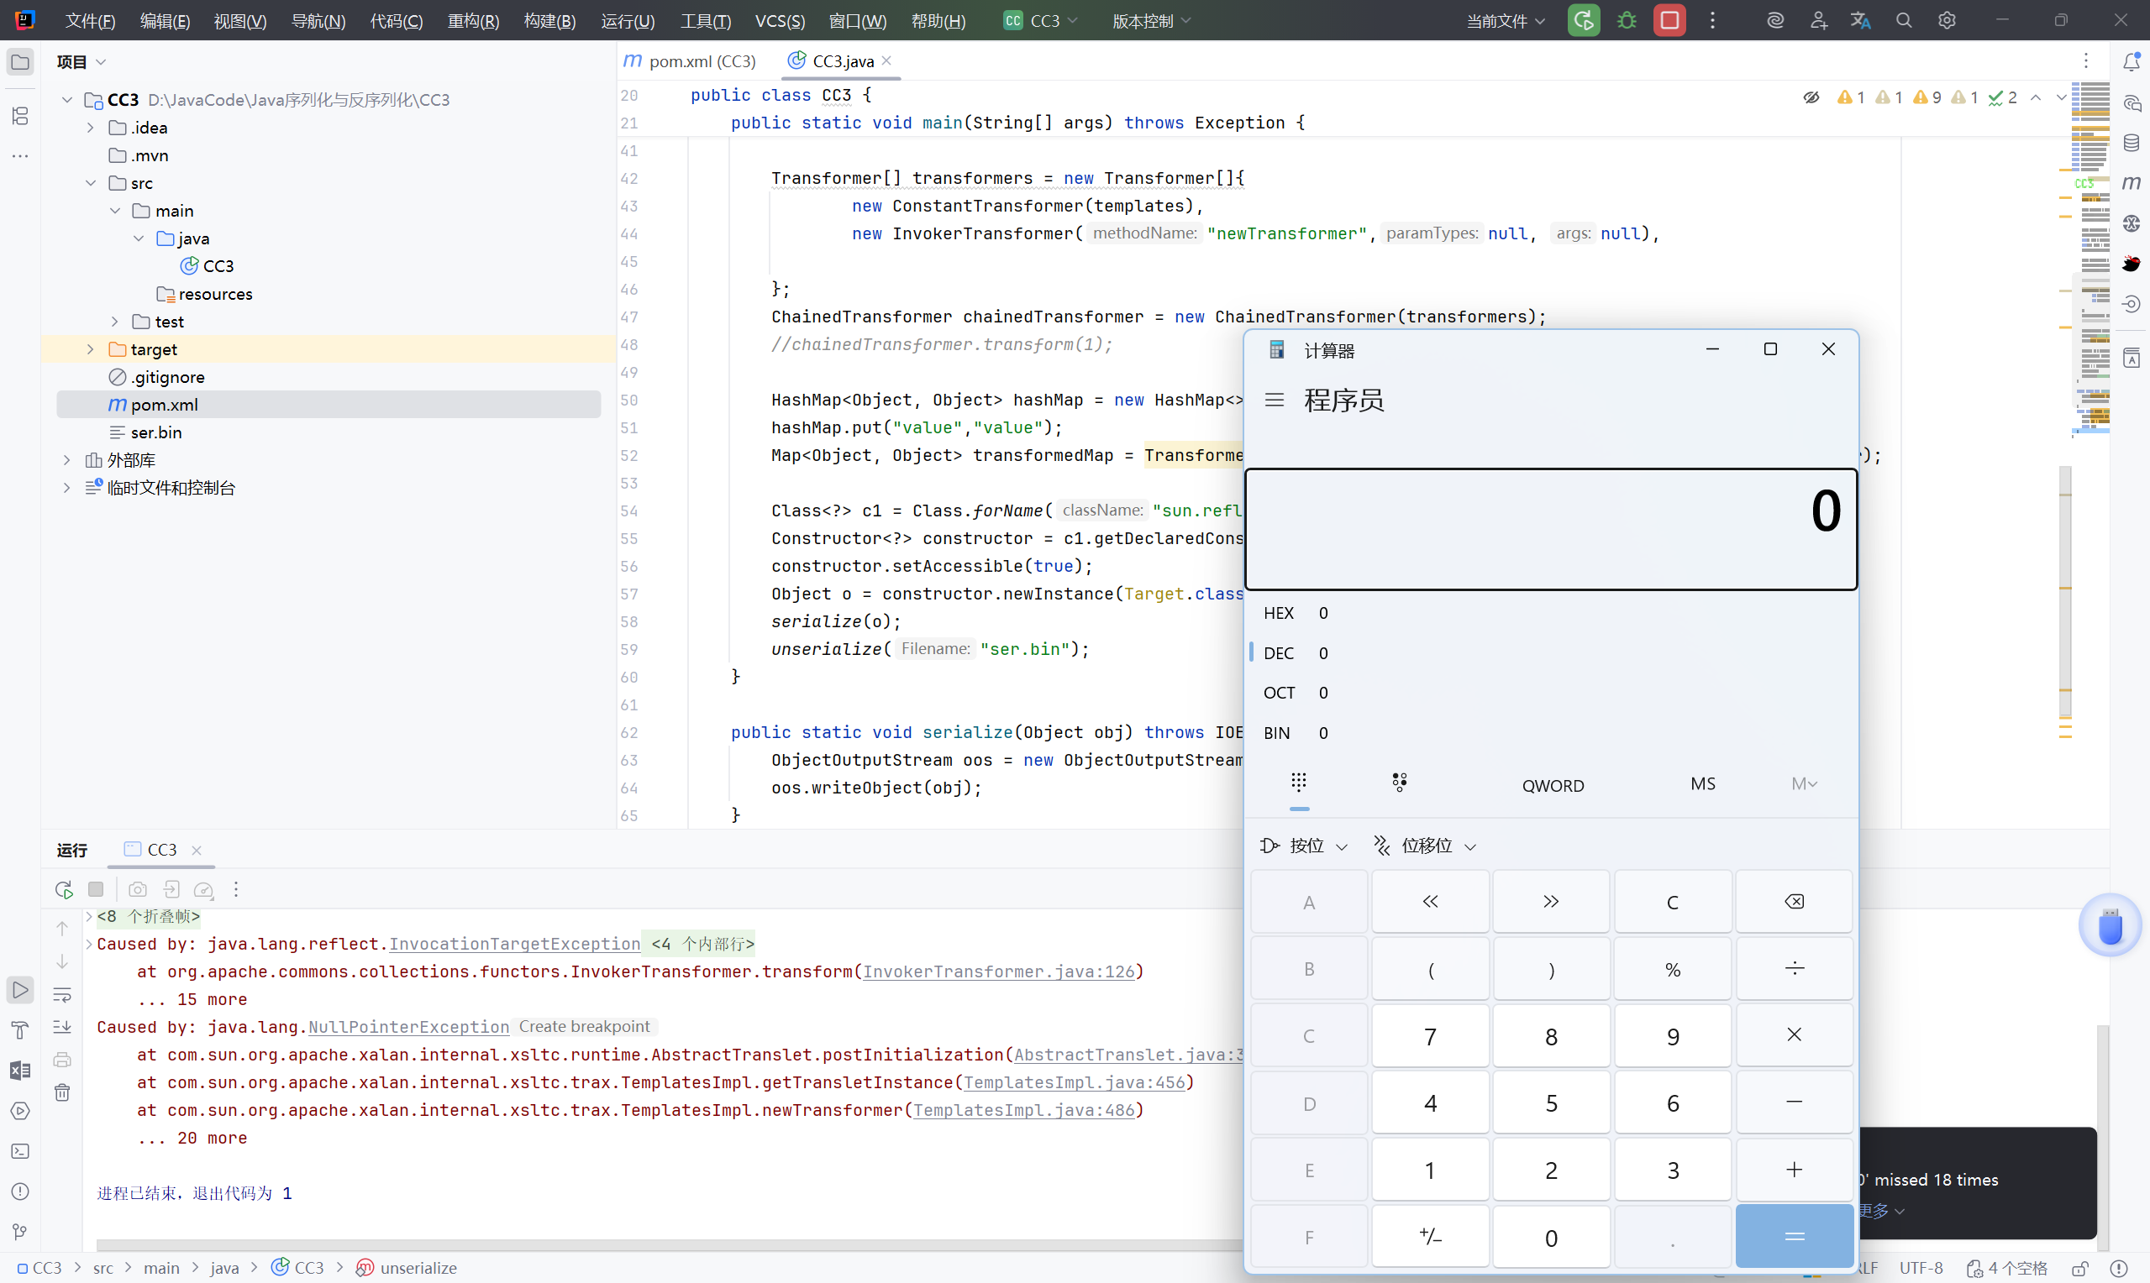Click the TemplatesImpl.java:486 stack trace link
The image size is (2150, 1283).
[x=1023, y=1110]
